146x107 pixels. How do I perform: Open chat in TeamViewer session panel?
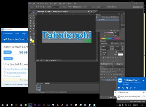(x=127, y=88)
